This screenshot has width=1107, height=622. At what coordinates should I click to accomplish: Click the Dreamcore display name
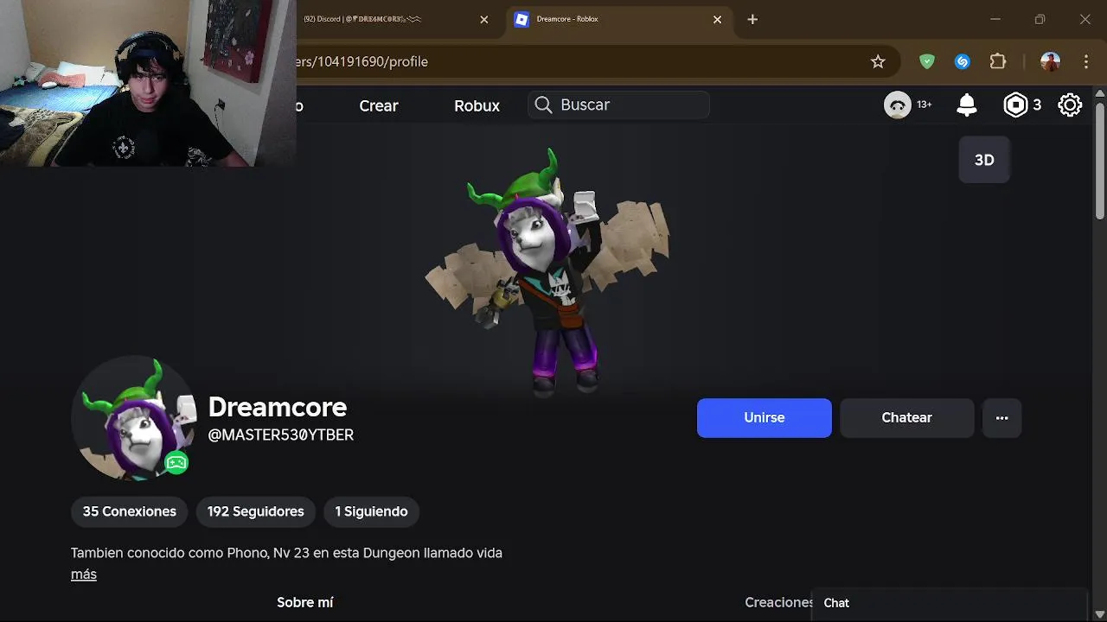(278, 407)
